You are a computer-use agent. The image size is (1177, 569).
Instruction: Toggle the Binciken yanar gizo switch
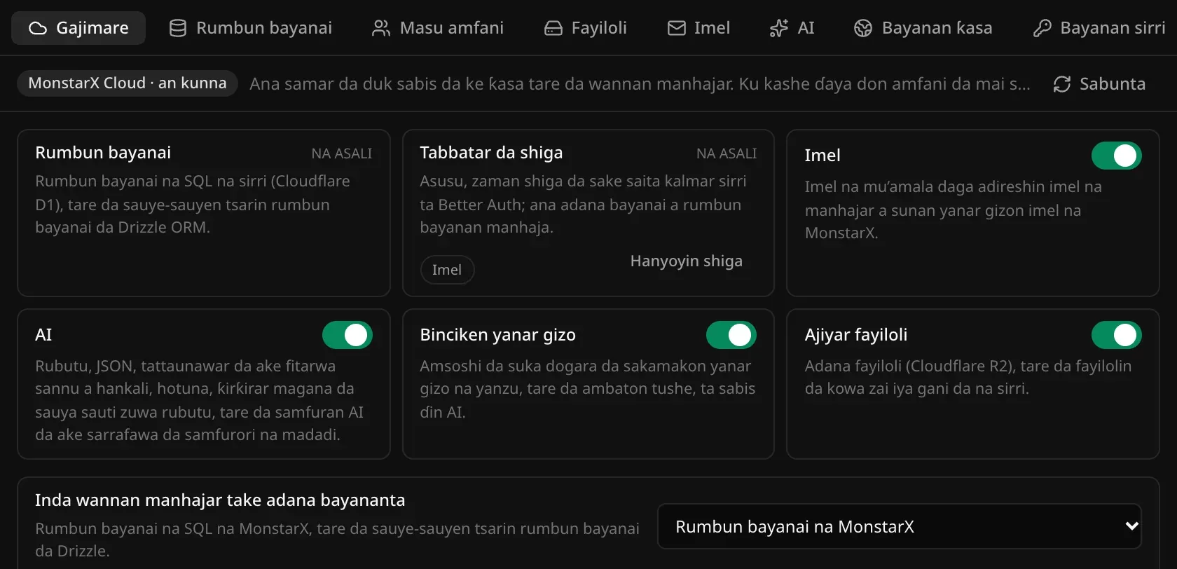pos(731,335)
